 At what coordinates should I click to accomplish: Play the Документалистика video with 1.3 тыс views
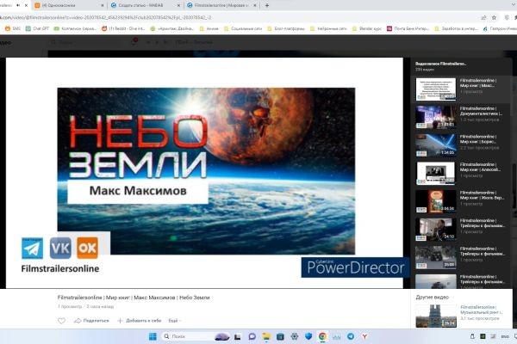pyautogui.click(x=460, y=117)
